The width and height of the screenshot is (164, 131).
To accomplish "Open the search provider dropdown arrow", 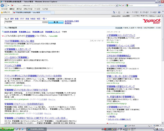I will tap(163, 5).
